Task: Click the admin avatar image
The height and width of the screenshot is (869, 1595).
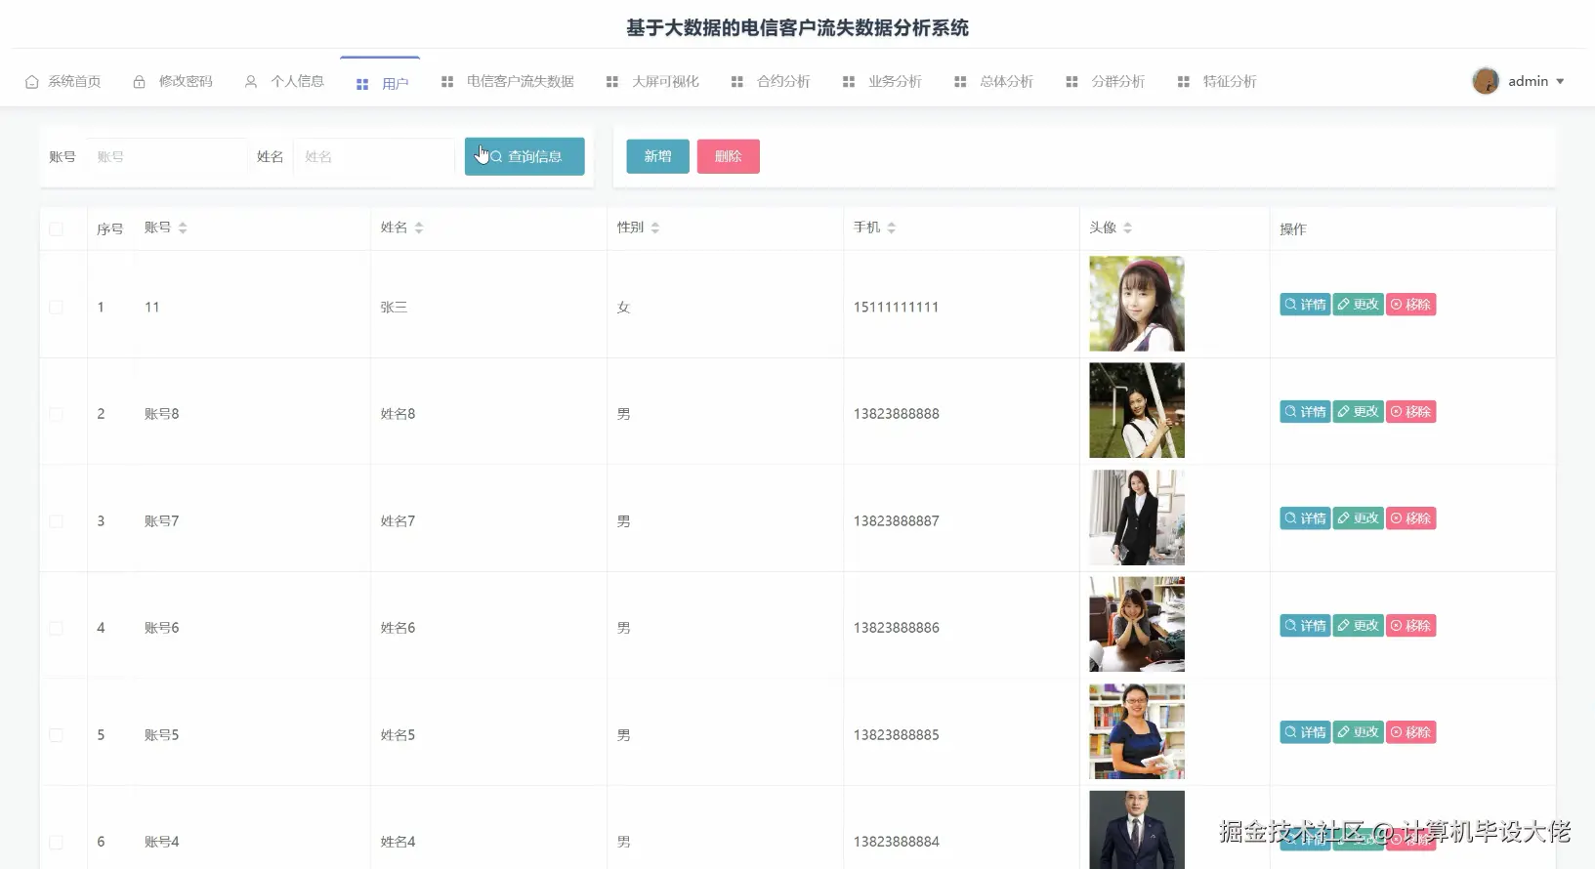Action: (x=1486, y=81)
